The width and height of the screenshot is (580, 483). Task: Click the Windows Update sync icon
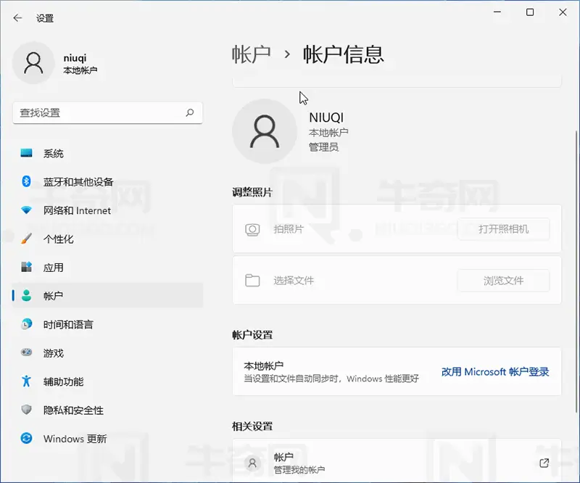[x=26, y=438]
